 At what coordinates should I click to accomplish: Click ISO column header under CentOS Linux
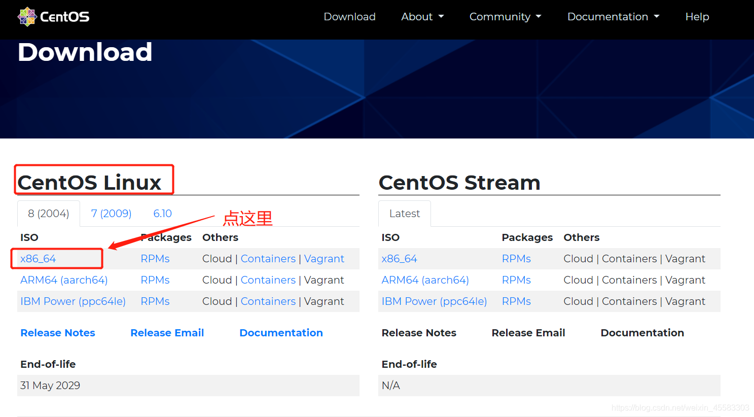29,237
